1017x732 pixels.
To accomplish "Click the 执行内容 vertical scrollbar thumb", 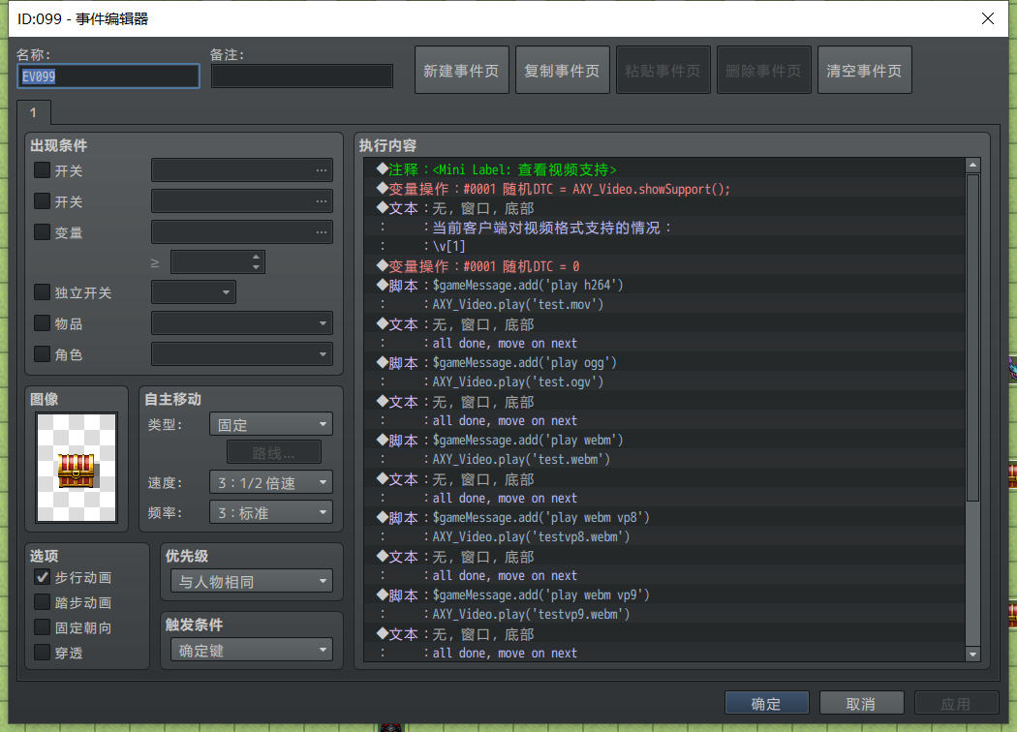I will pyautogui.click(x=972, y=337).
